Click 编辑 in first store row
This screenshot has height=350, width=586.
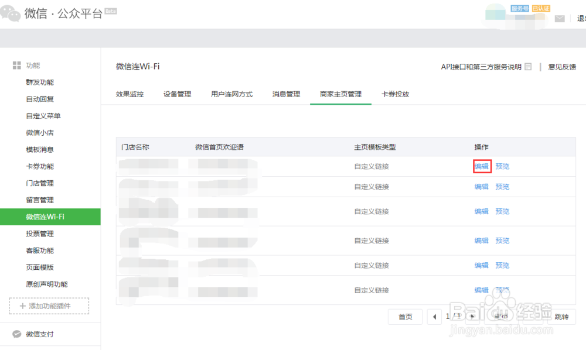(482, 166)
